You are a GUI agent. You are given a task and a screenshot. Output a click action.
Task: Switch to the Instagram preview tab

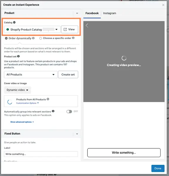tap(110, 13)
